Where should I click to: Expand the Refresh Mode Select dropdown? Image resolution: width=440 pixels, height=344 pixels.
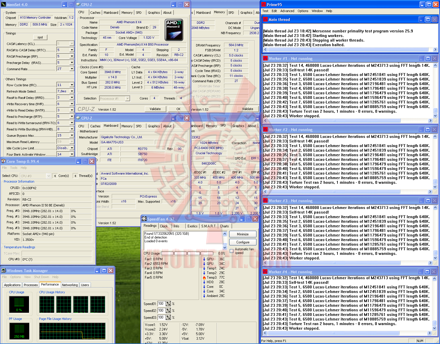pos(72,91)
